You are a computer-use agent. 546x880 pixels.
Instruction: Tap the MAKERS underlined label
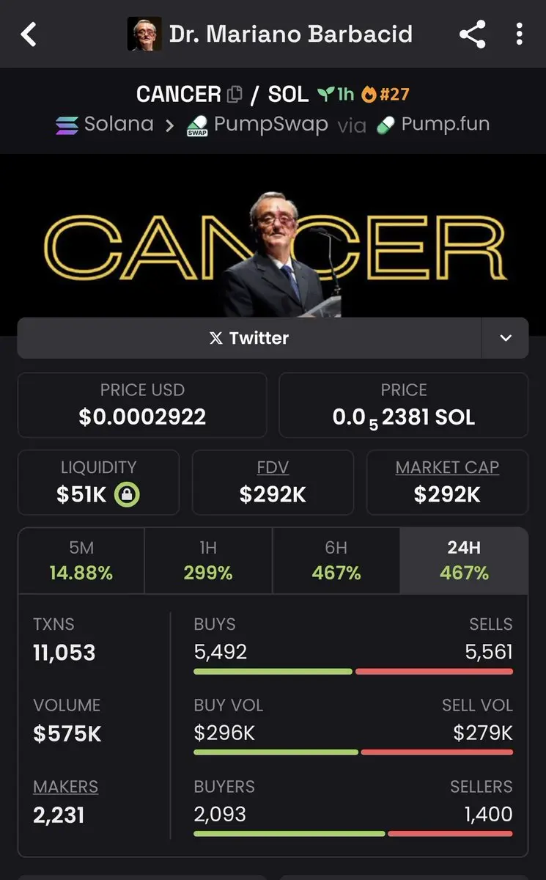[65, 787]
